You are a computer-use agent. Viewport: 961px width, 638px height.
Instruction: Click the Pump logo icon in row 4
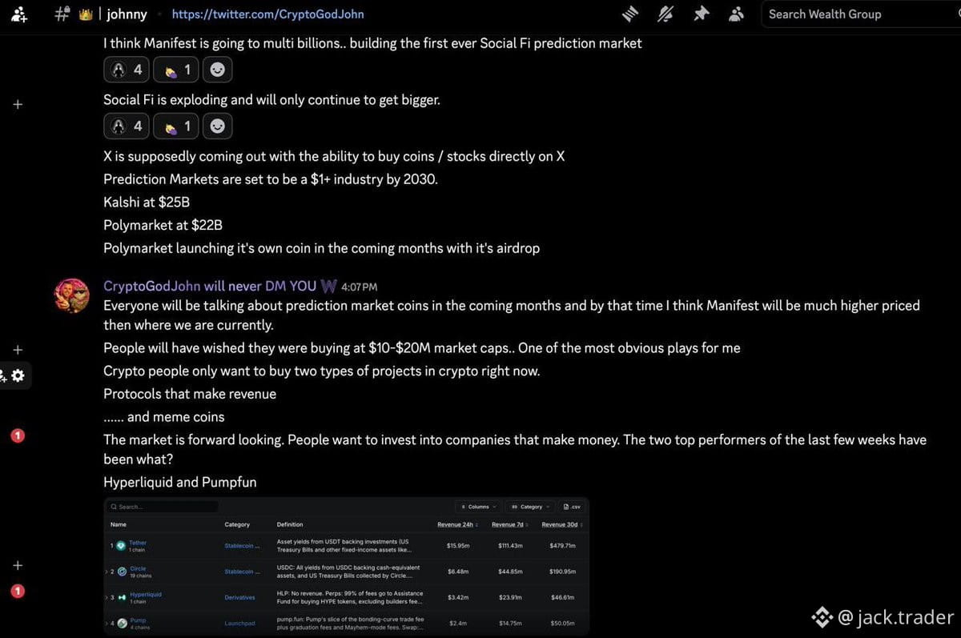point(122,623)
